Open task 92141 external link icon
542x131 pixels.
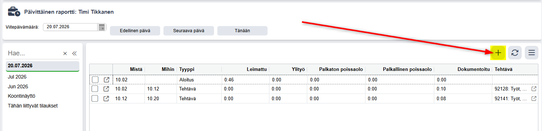click(534, 98)
